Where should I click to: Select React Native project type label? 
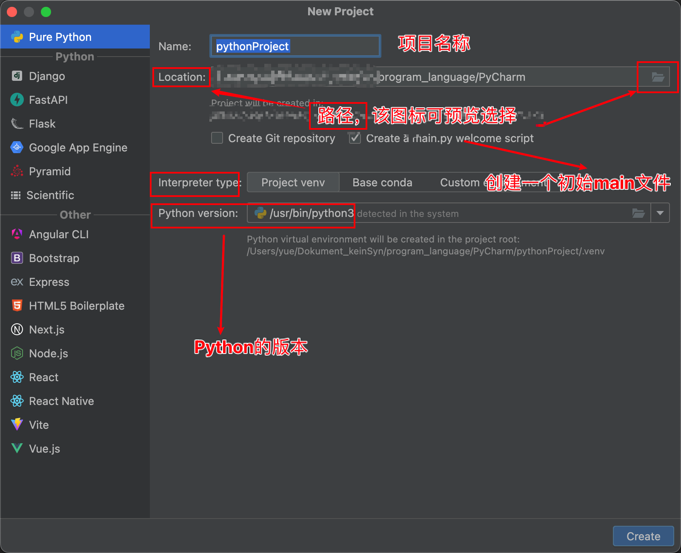[61, 401]
